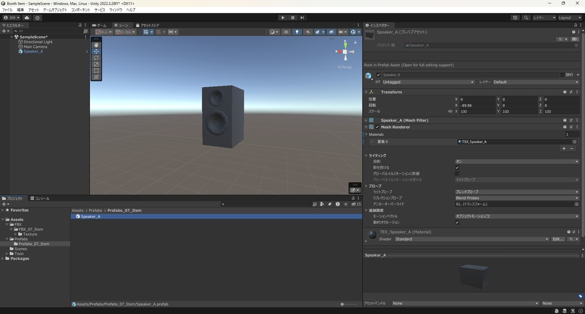Enable the static checkbox for Speaker_A
585x314 pixels.
coord(562,75)
